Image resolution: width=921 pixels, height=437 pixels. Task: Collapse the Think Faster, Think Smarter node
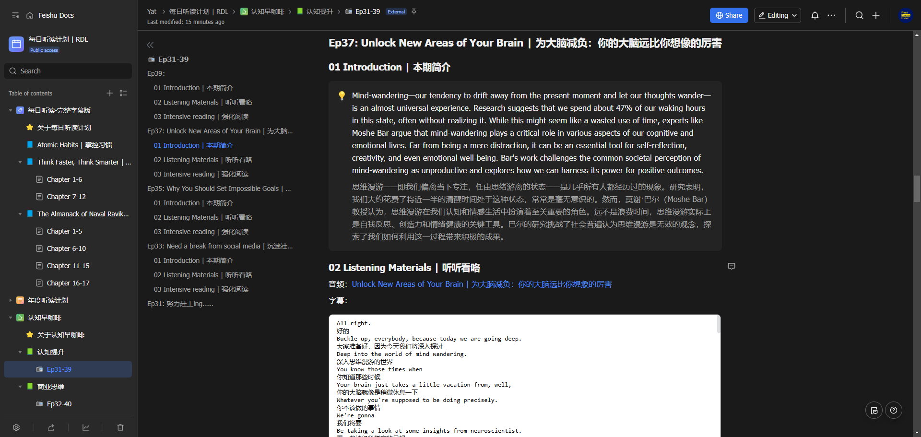(20, 162)
